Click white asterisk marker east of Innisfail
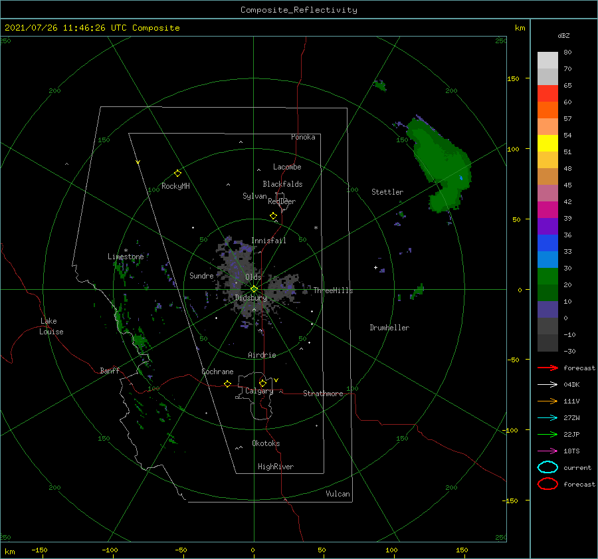 (x=316, y=228)
